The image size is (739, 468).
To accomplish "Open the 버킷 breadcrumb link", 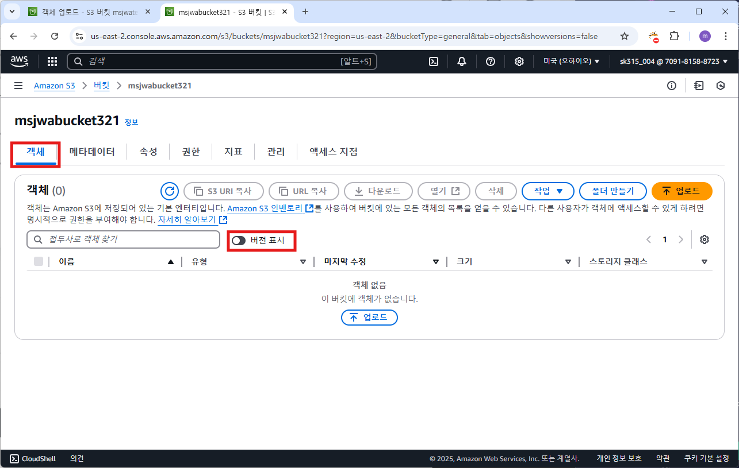I will click(101, 86).
